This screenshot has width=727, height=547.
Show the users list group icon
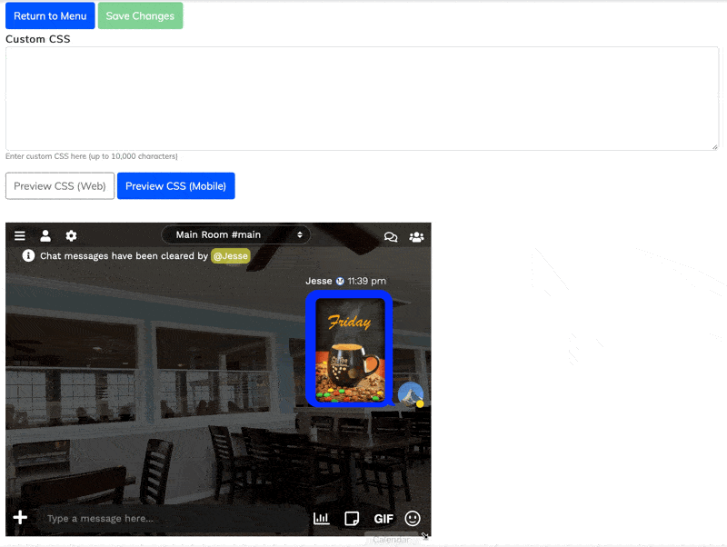point(416,237)
